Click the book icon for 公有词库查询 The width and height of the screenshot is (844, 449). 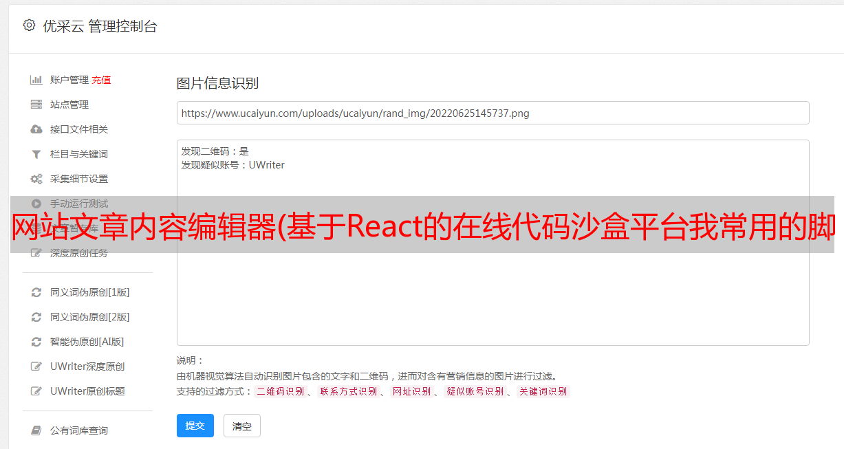pos(36,430)
